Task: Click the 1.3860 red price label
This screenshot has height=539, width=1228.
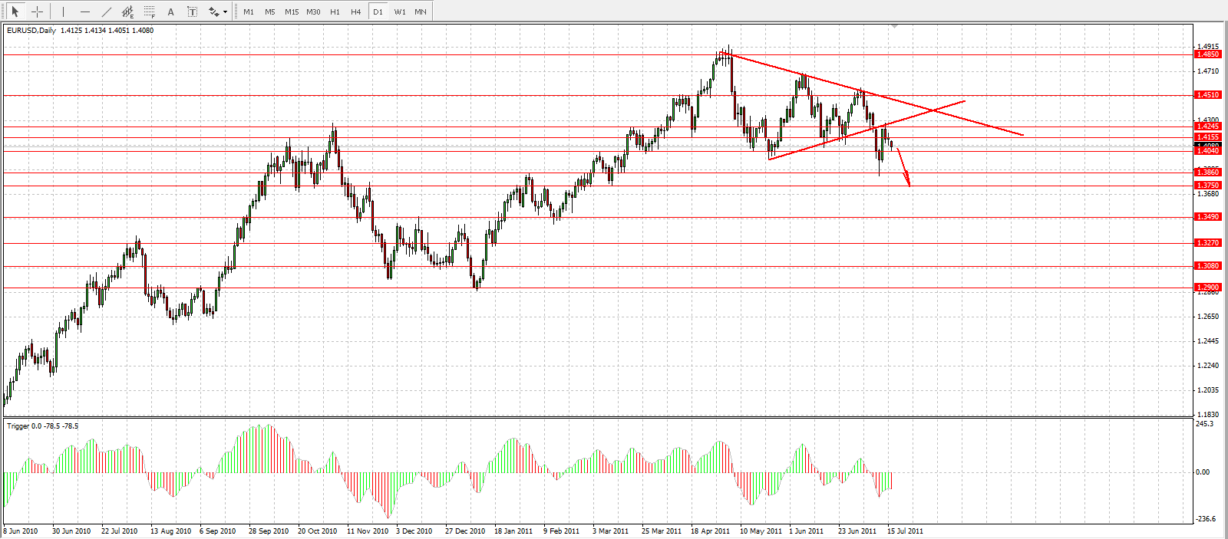Action: 1208,173
